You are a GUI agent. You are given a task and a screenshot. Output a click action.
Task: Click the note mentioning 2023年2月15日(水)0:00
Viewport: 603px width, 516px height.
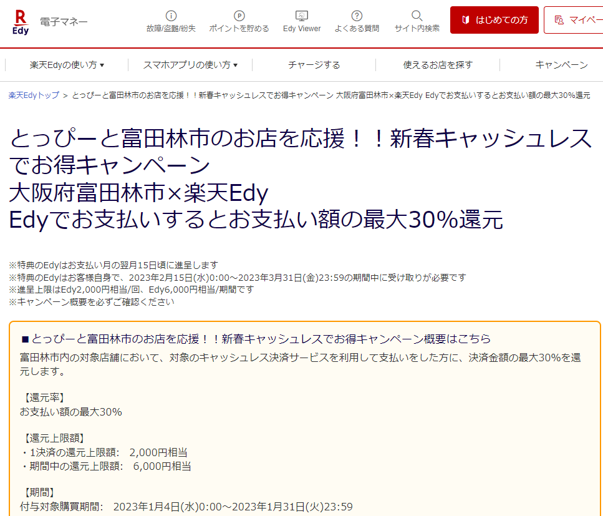[x=238, y=278]
